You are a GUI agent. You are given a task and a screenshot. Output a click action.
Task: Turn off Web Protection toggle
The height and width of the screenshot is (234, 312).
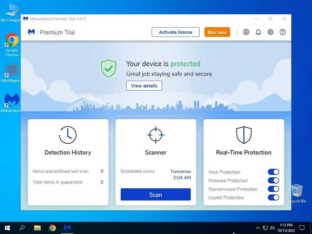(x=273, y=172)
